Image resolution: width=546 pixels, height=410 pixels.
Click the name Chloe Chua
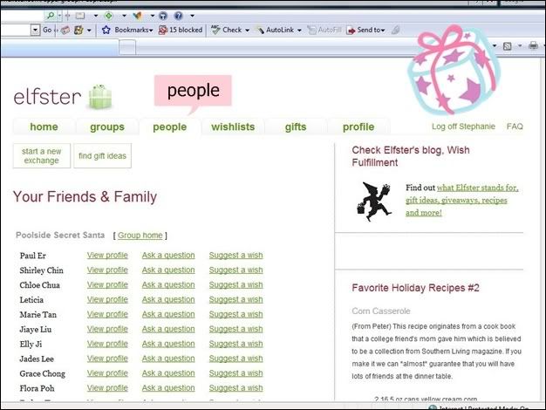click(x=40, y=285)
